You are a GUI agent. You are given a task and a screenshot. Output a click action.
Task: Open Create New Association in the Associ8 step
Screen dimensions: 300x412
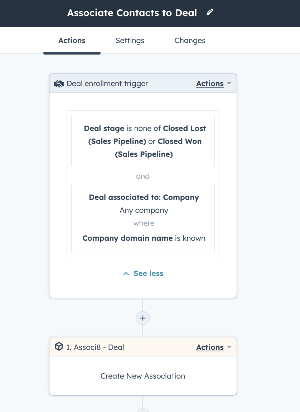[142, 376]
